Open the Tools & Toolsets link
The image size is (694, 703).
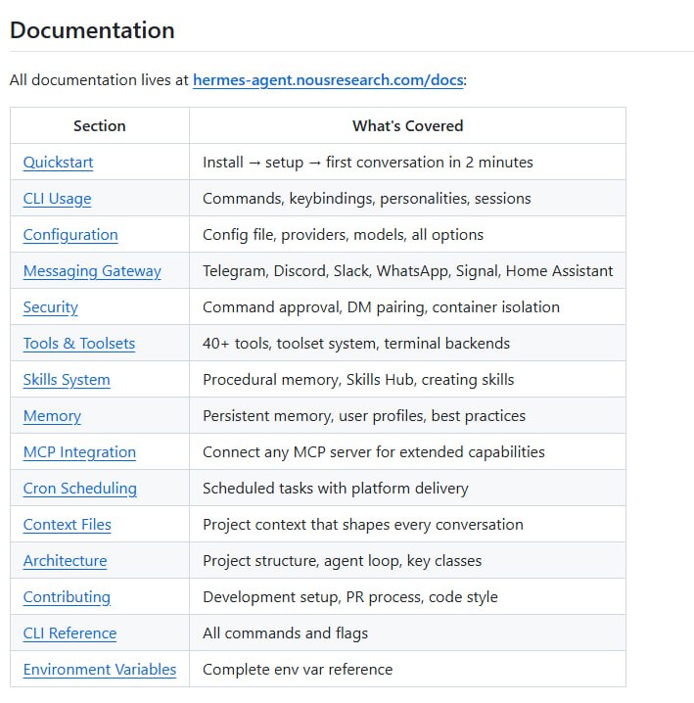click(x=78, y=344)
